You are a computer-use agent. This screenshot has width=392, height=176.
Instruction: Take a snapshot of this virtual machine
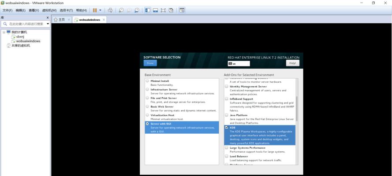click(121, 10)
